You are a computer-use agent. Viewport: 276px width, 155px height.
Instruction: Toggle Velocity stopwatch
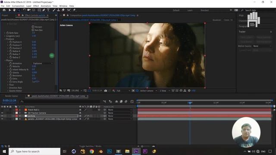coord(11,66)
